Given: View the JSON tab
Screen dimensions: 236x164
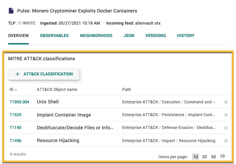Looking at the screenshot, I should click(x=129, y=36).
